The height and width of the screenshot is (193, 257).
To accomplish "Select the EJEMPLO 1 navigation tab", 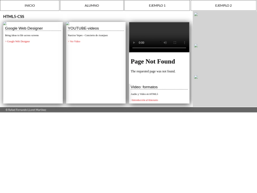I will [x=157, y=5].
